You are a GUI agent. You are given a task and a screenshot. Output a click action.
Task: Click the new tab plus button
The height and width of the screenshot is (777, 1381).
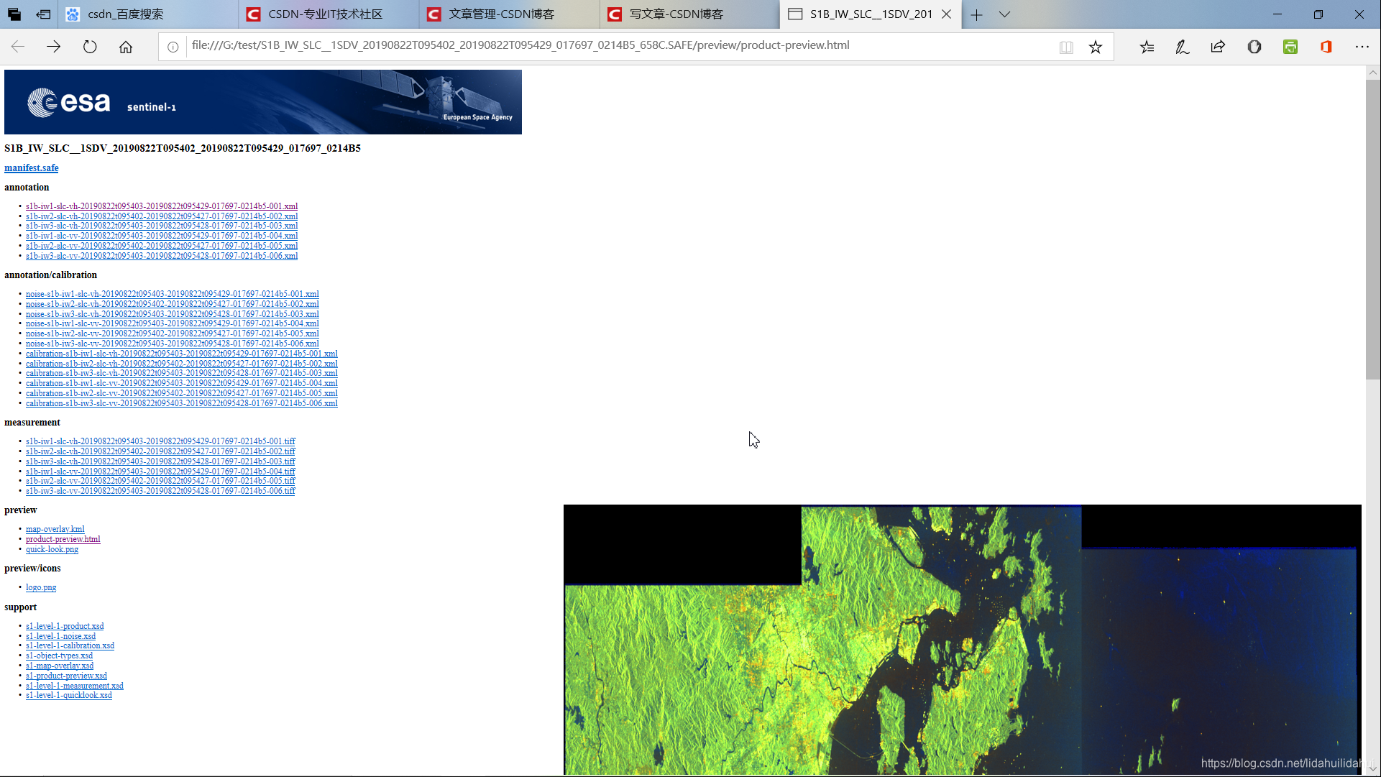tap(978, 13)
